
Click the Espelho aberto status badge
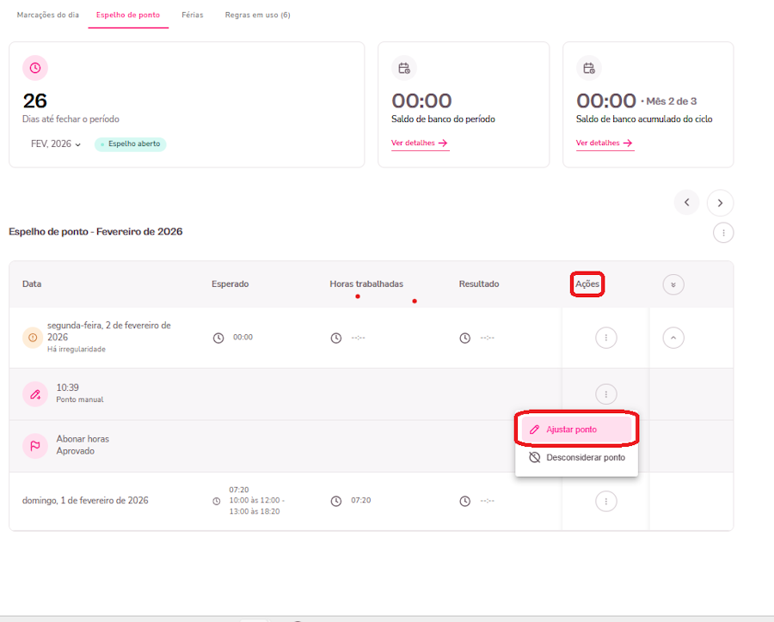(131, 144)
